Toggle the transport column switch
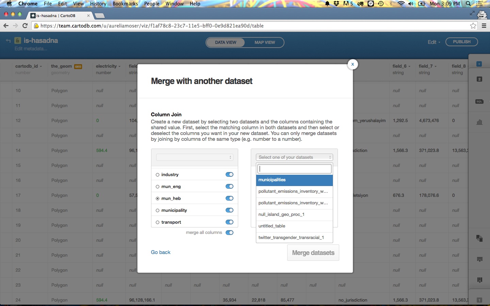This screenshot has width=490, height=306. 229,222
